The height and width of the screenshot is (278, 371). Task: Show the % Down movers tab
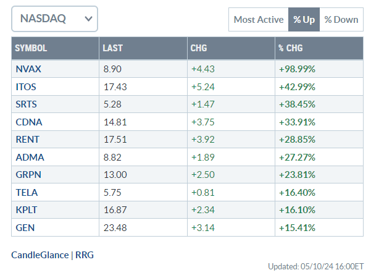tap(341, 20)
